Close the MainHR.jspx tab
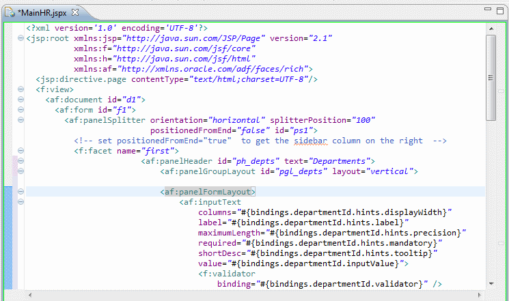Viewport: 509px width, 301px height. [x=75, y=12]
